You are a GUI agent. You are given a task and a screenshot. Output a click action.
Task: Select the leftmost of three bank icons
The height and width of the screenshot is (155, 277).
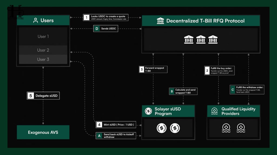(x=189, y=39)
